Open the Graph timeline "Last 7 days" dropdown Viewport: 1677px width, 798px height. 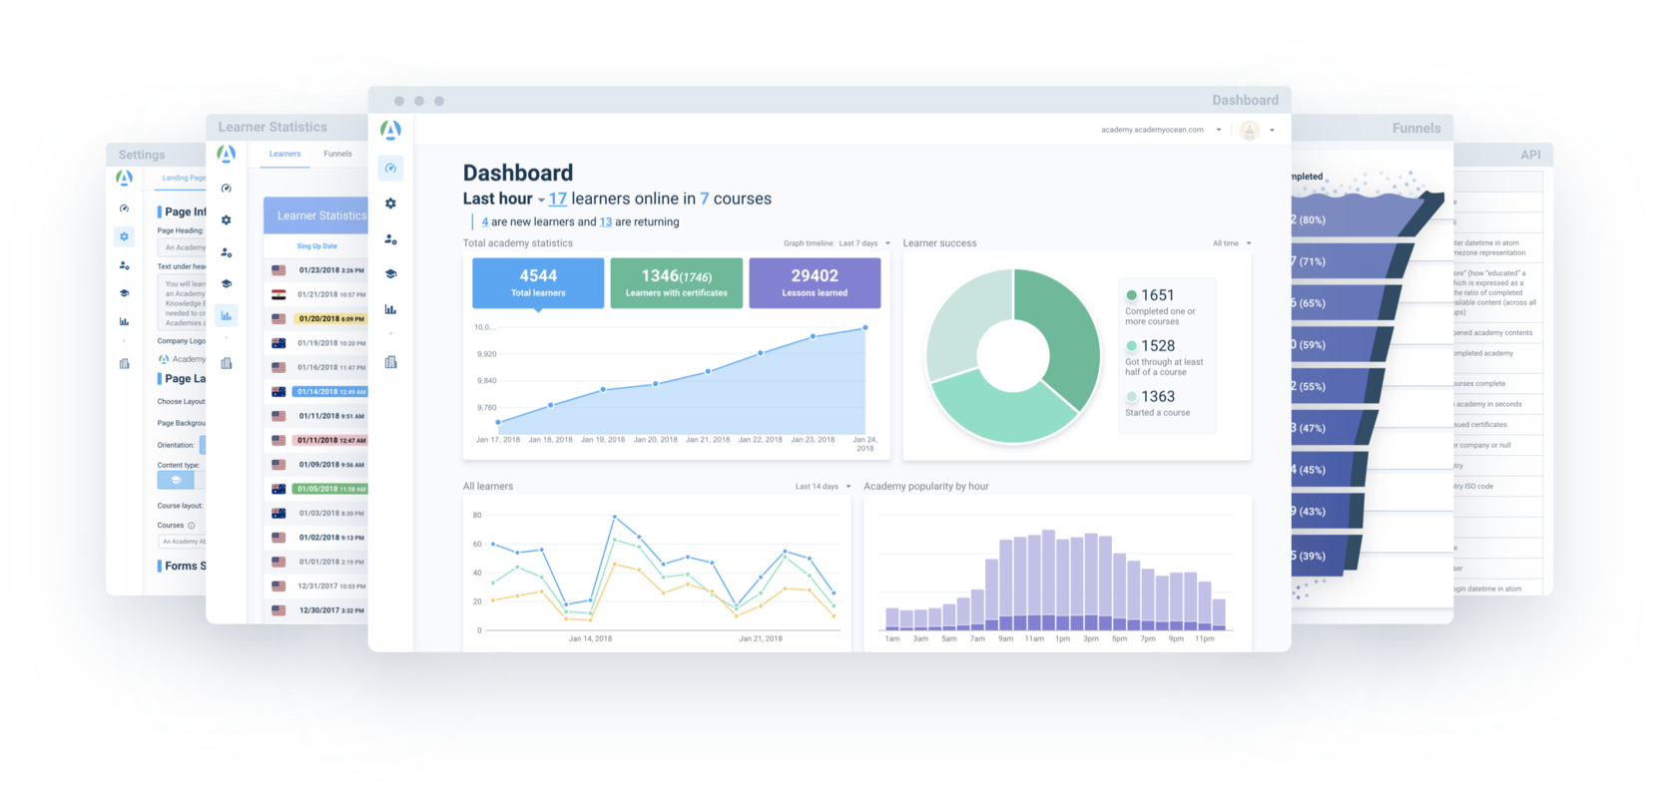coord(863,243)
